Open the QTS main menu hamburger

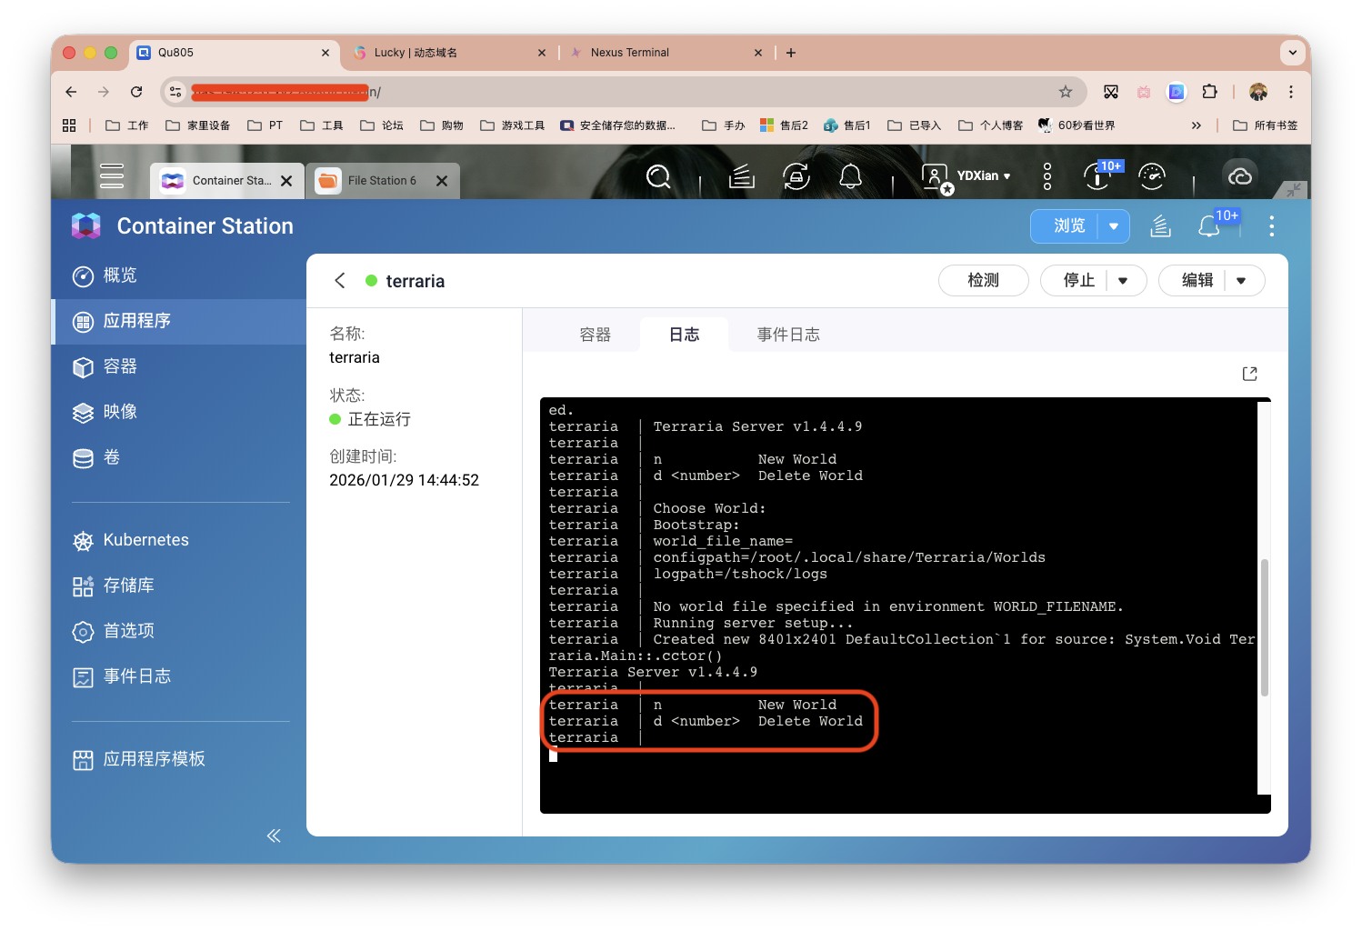point(112,176)
